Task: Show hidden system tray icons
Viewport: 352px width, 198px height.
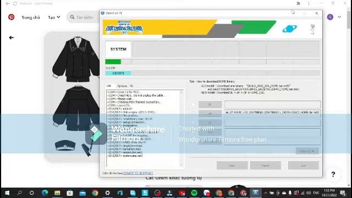Action: (266, 193)
